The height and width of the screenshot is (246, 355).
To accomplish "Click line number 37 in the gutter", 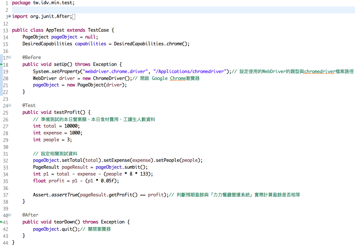I will 5,195.
